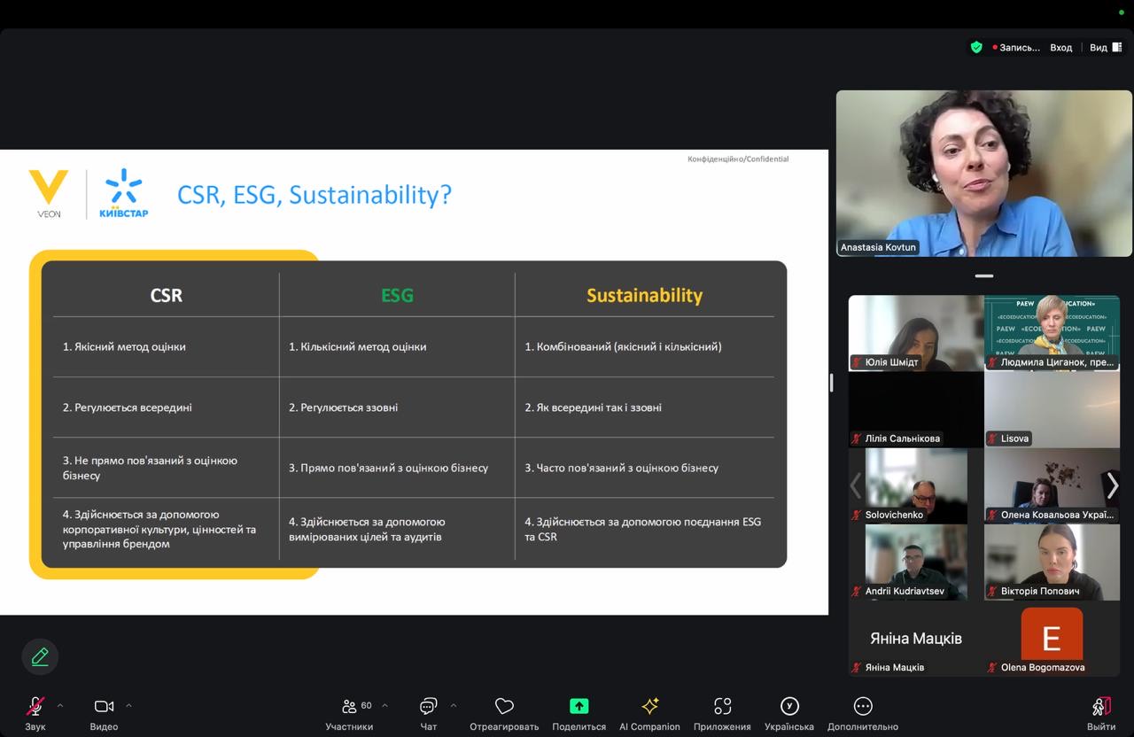The height and width of the screenshot is (737, 1134).
Task: Open the Вид view menu
Action: tap(1105, 48)
